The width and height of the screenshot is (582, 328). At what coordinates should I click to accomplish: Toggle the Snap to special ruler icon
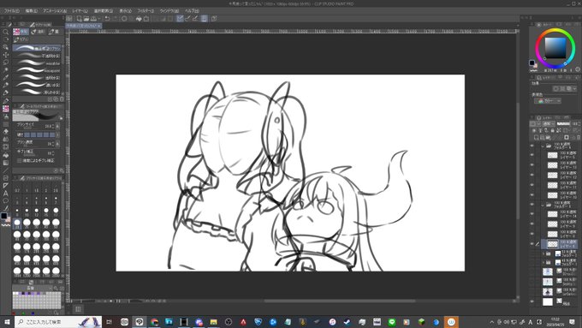[187, 19]
